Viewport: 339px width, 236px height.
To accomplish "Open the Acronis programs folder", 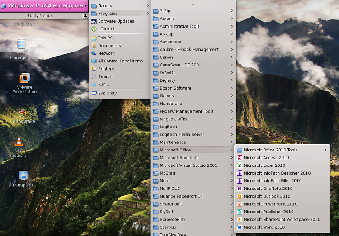I will coord(193,19).
